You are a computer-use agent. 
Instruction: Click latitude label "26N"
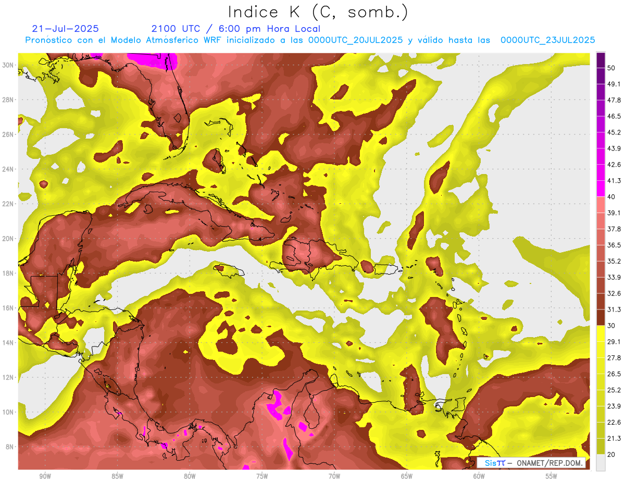tap(8, 134)
